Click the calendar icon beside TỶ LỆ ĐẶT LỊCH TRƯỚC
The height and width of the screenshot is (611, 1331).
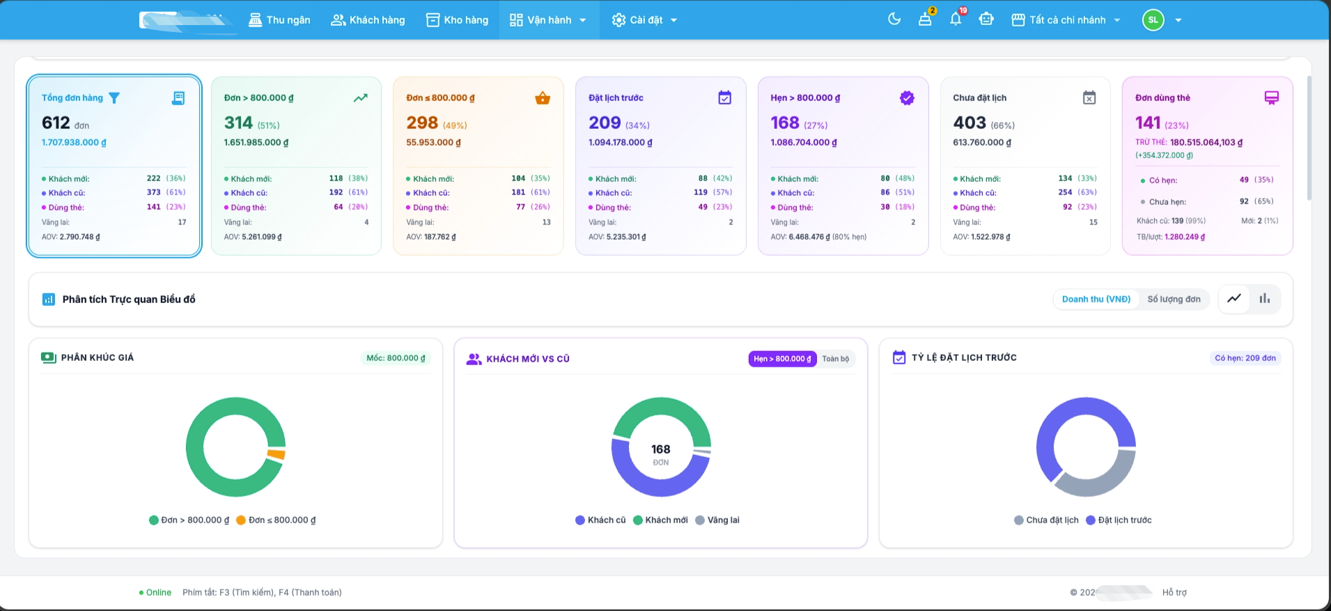(x=899, y=357)
